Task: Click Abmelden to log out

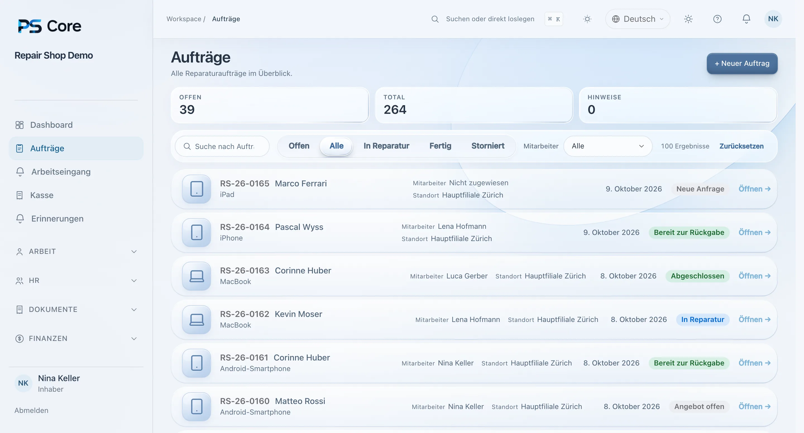Action: click(x=31, y=410)
